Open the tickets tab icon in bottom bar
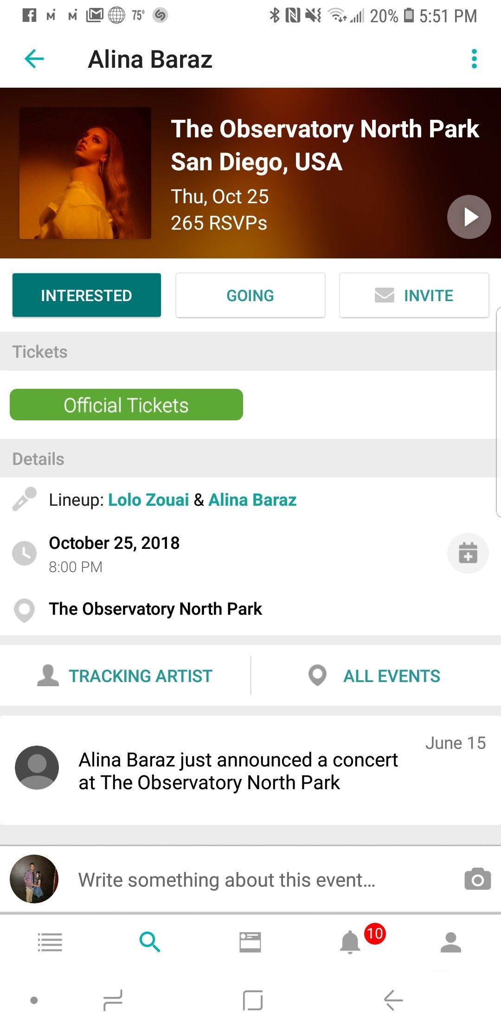Viewport: 501px width, 1030px height. [250, 942]
